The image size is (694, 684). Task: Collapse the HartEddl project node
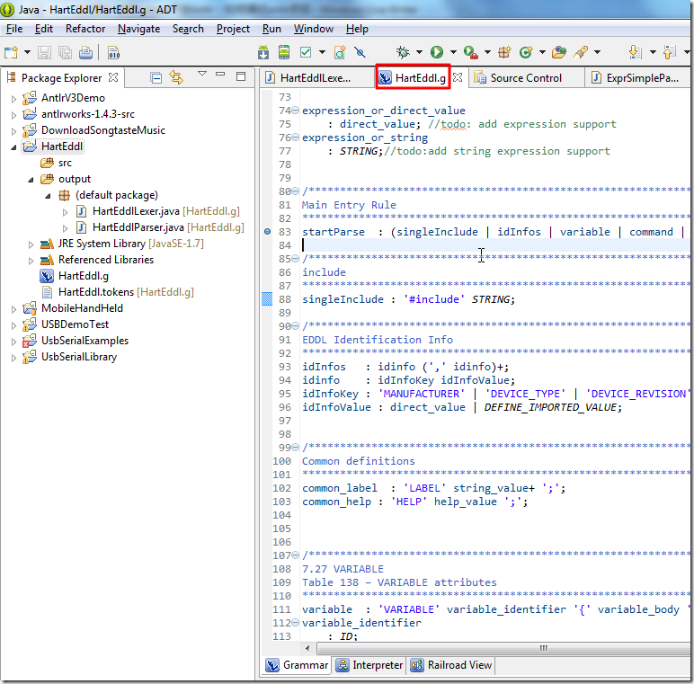click(13, 147)
